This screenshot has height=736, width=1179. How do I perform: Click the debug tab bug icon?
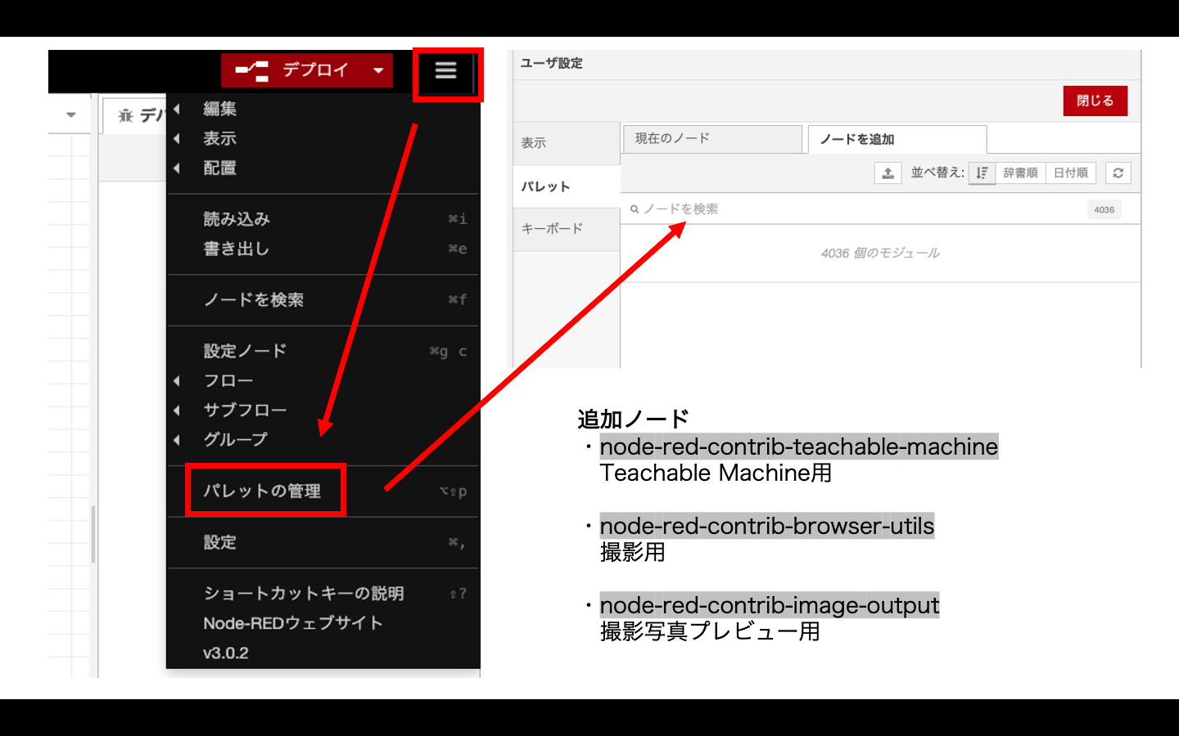125,115
